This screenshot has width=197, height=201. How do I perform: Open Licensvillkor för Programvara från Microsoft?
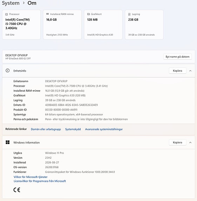[40, 181]
